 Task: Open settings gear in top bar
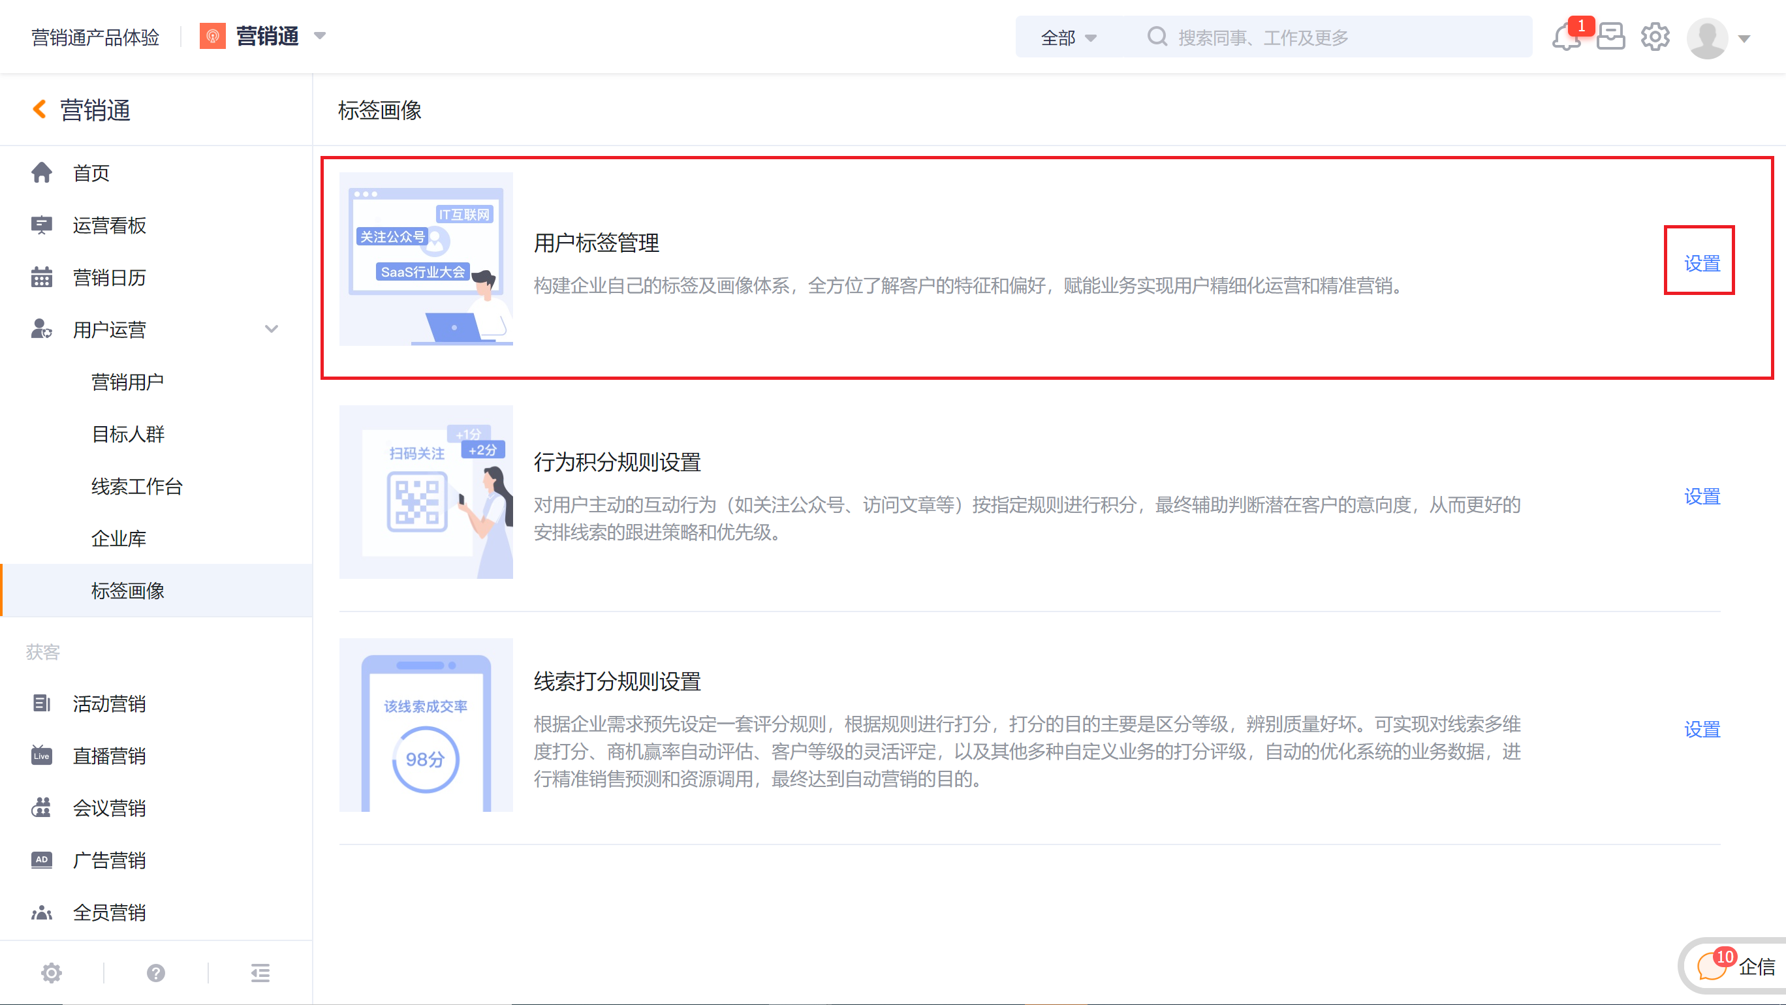1654,37
